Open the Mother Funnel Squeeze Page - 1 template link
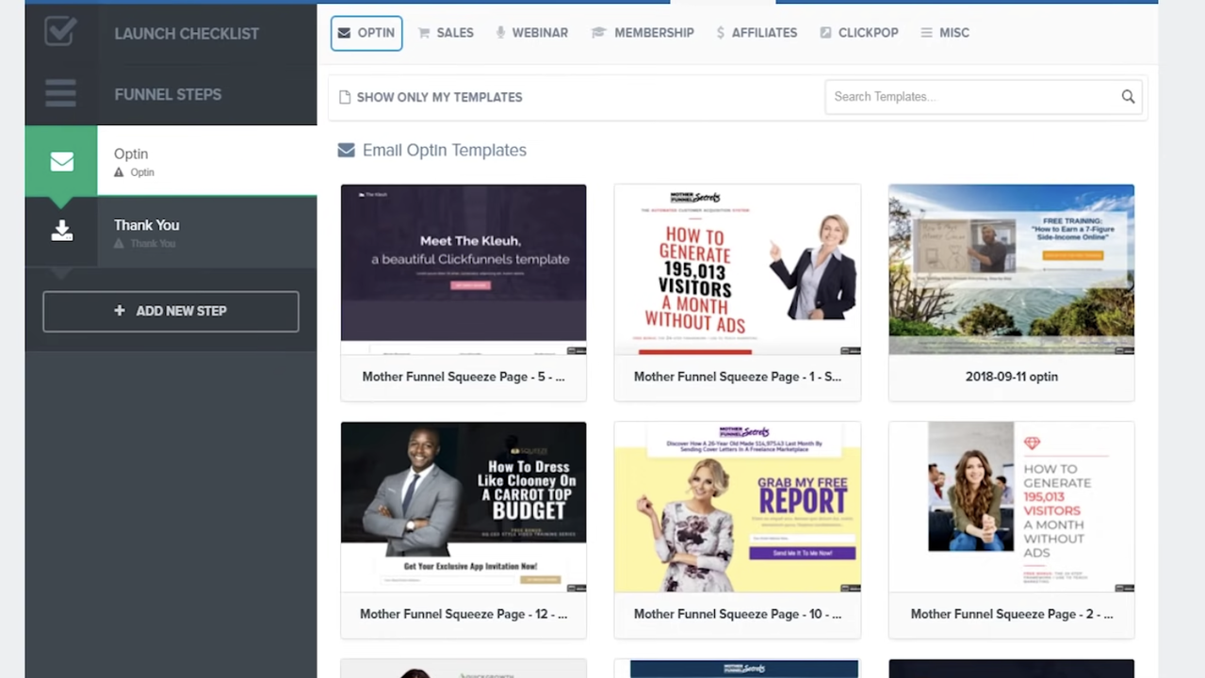The image size is (1205, 678). [x=737, y=376]
